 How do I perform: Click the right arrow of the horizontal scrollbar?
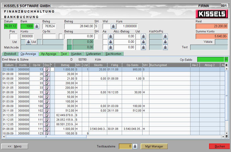(223, 137)
